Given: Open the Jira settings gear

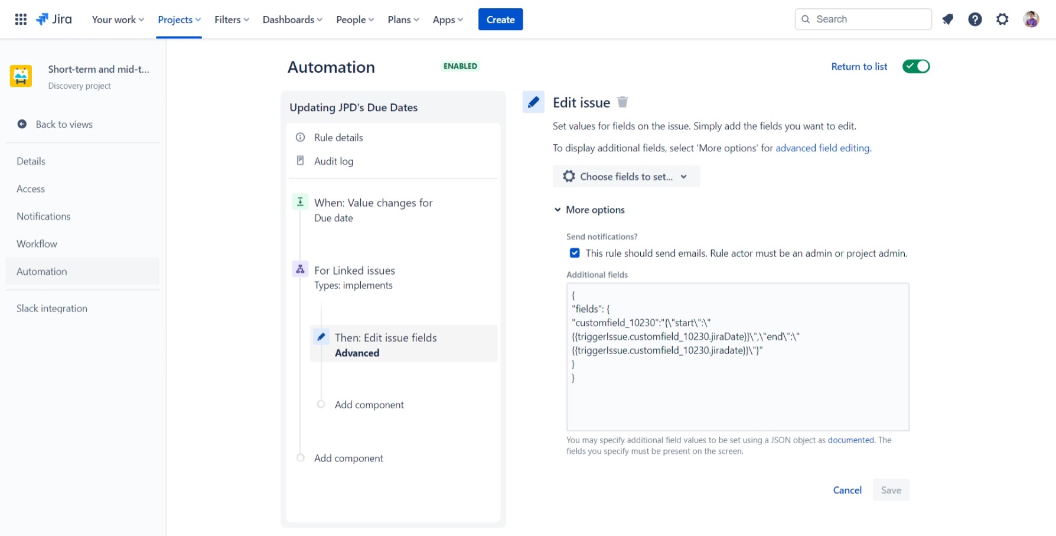Looking at the screenshot, I should point(1002,19).
